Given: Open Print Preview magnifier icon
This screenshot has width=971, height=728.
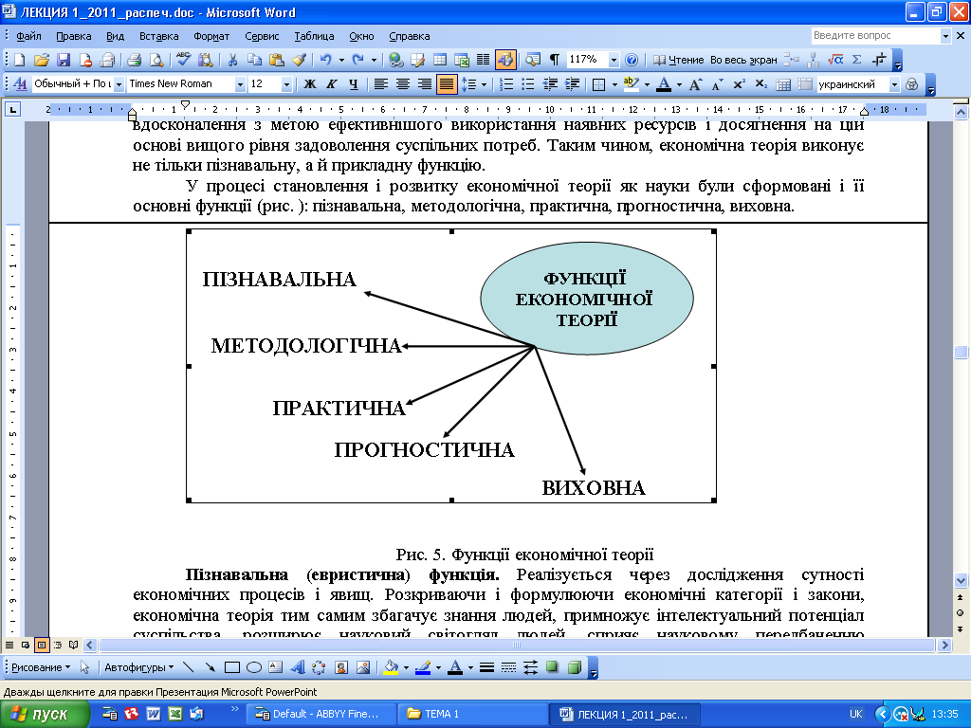Looking at the screenshot, I should [156, 60].
